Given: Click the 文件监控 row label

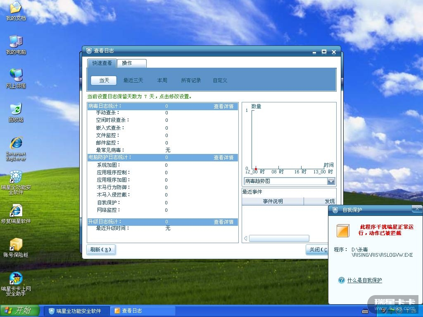Looking at the screenshot, I should pos(108,135).
